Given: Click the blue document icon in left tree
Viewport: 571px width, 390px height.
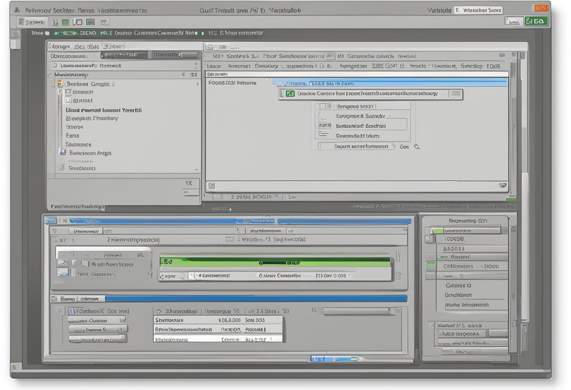Looking at the screenshot, I should pos(62,152).
